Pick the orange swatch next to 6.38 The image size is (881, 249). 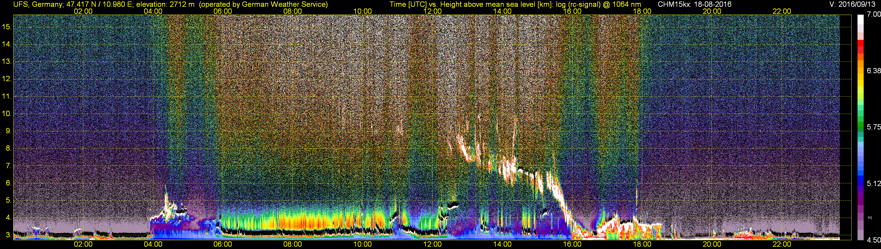(860, 71)
